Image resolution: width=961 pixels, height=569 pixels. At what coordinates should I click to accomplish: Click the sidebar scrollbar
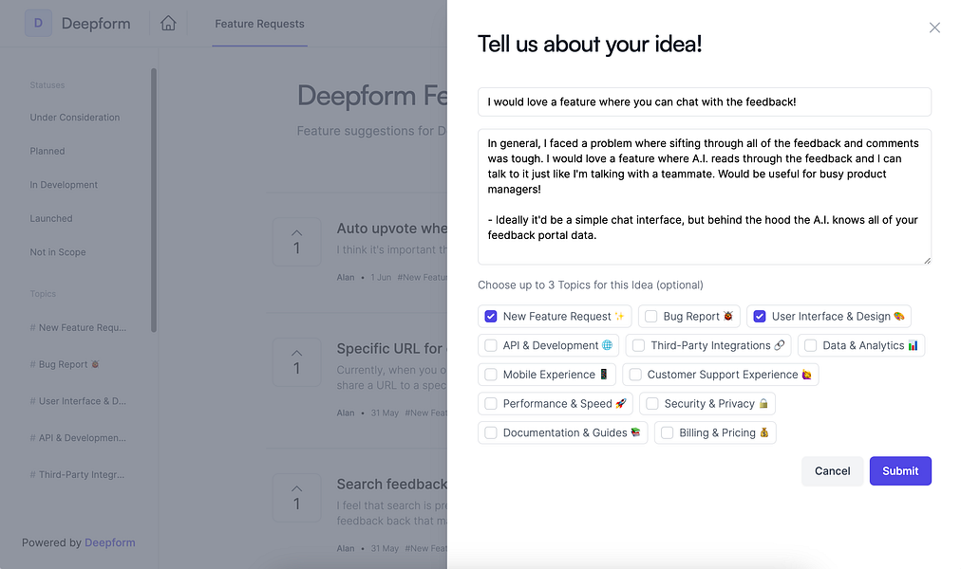tap(154, 200)
